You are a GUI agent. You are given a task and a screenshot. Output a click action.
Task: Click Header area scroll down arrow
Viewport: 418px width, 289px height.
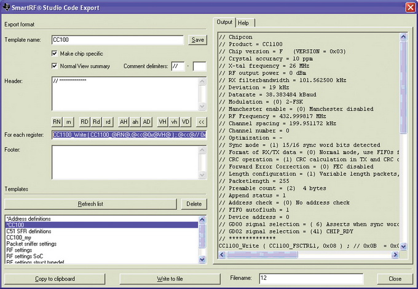(202, 106)
